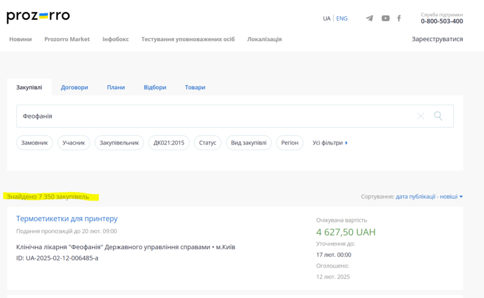Open sorting dropdown дата публікації - новіші
Screen dimensions: 484x298
(x=429, y=196)
